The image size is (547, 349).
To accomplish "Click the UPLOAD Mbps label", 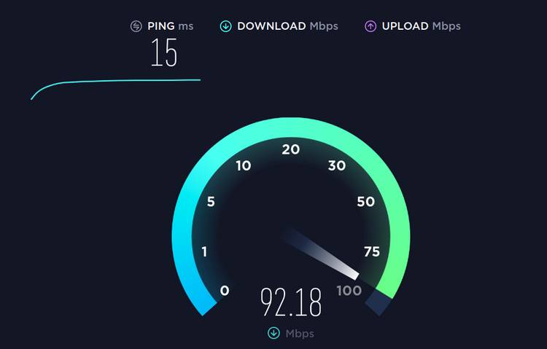I will (421, 26).
